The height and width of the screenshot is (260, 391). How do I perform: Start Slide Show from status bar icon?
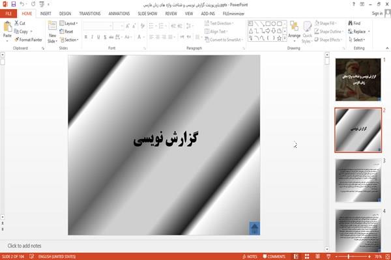tap(328, 257)
